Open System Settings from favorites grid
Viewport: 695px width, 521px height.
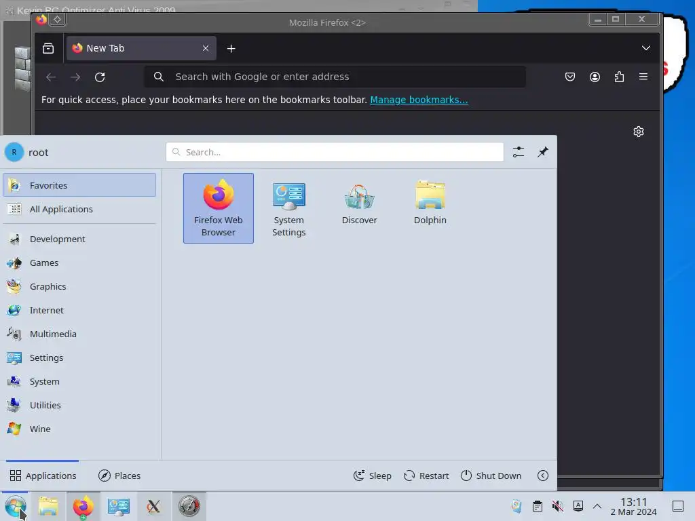pyautogui.click(x=288, y=208)
